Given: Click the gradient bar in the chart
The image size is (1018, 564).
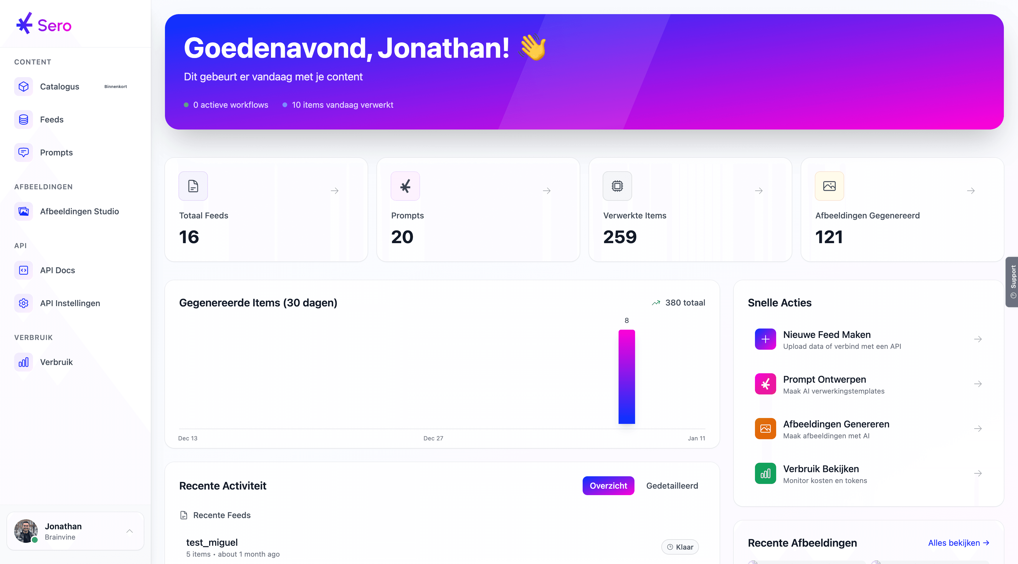Looking at the screenshot, I should click(626, 377).
